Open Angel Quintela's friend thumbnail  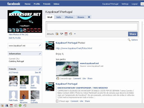coord(35,95)
